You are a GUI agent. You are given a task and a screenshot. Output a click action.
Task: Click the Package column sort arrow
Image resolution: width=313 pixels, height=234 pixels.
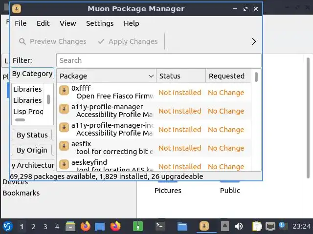pos(151,76)
